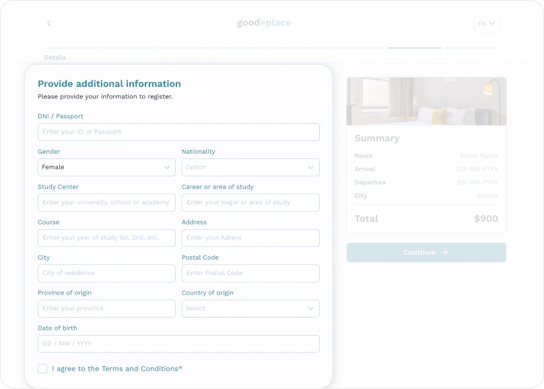Click the 'I agree to the Terms and Conditions*' text
Screen dimensions: 544x389
pos(117,369)
